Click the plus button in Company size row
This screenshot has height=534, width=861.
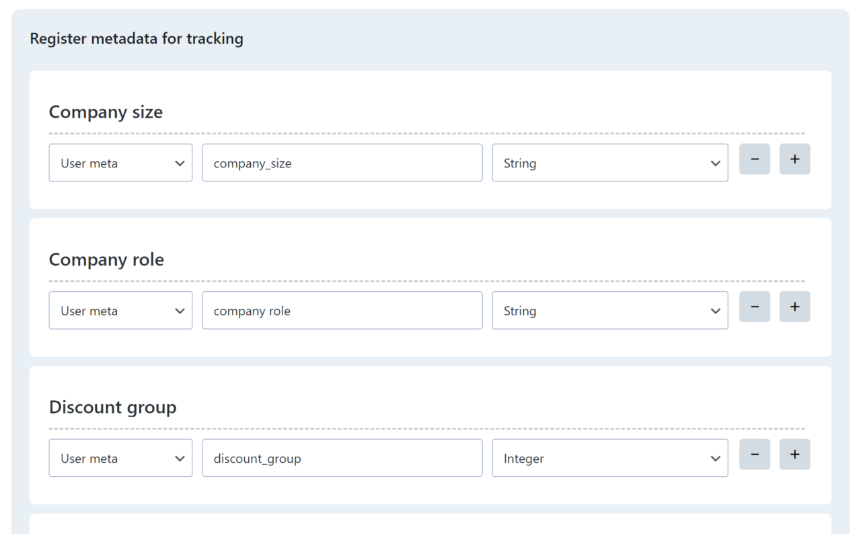point(794,159)
